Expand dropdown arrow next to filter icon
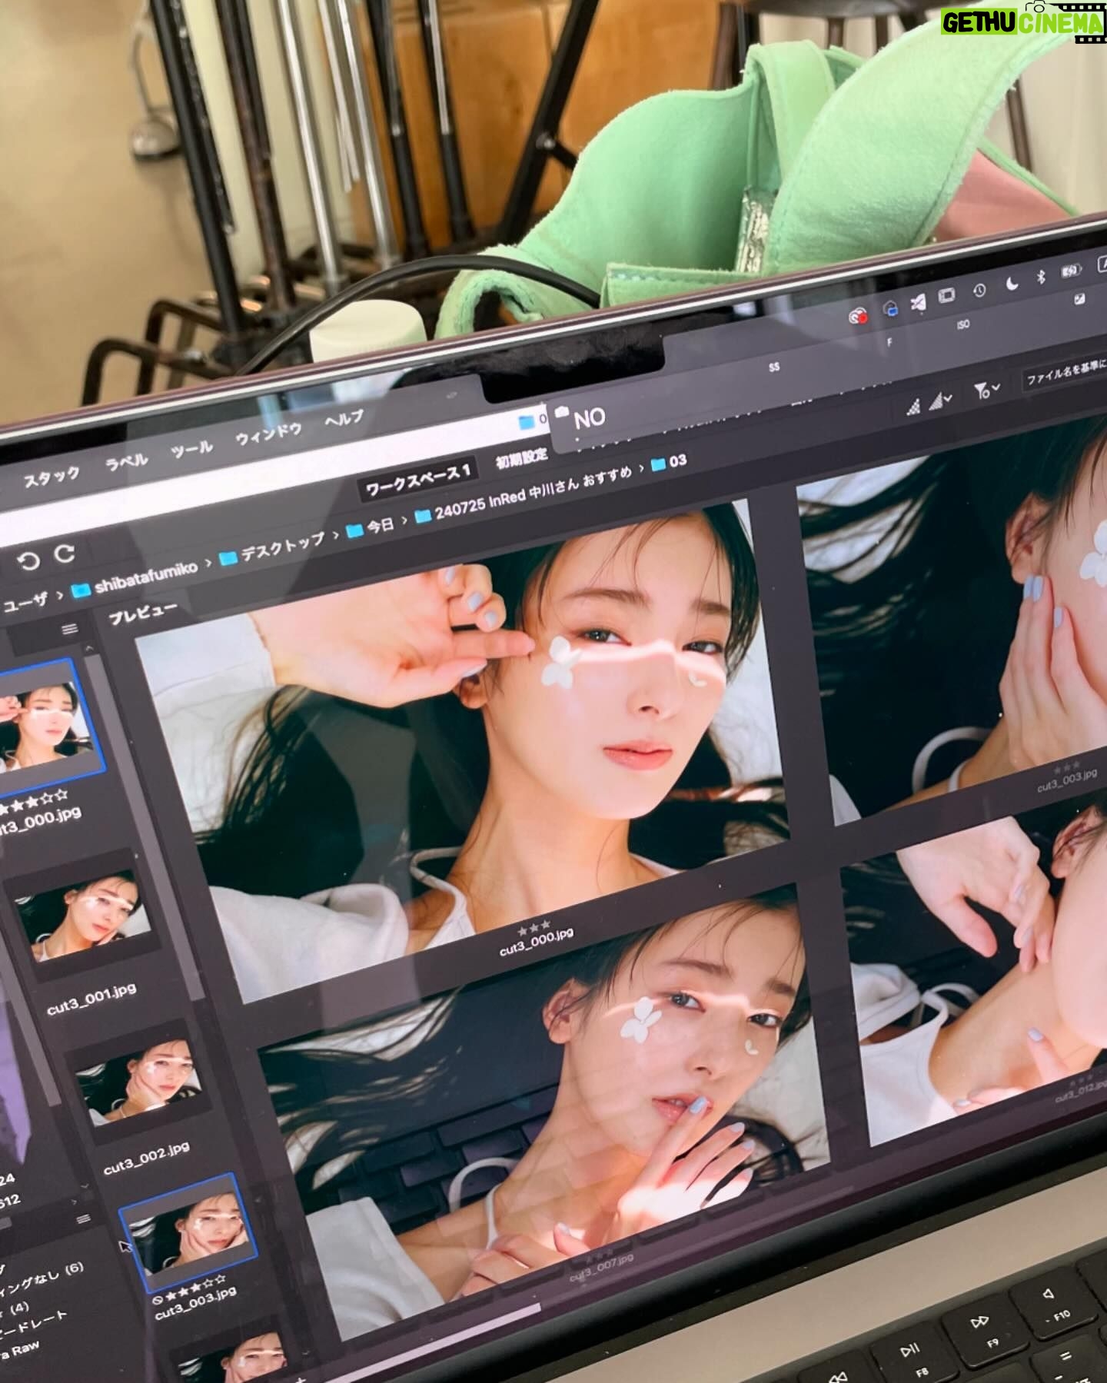This screenshot has width=1107, height=1383. pyautogui.click(x=996, y=388)
